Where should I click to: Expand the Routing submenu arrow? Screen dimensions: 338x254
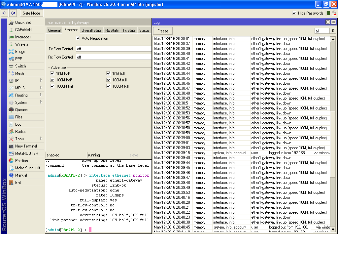coord(41,95)
